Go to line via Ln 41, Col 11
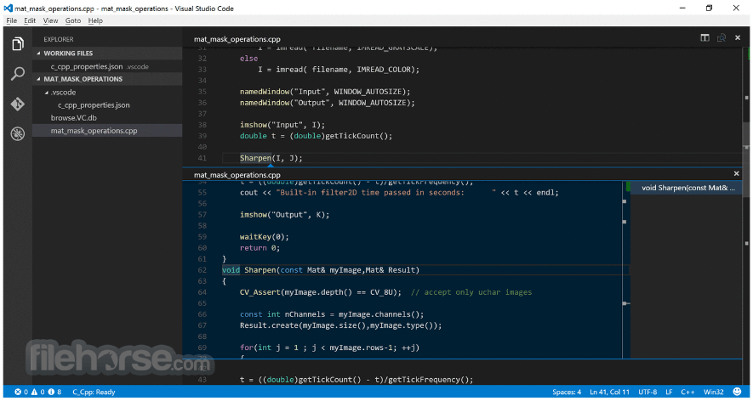 click(x=609, y=392)
